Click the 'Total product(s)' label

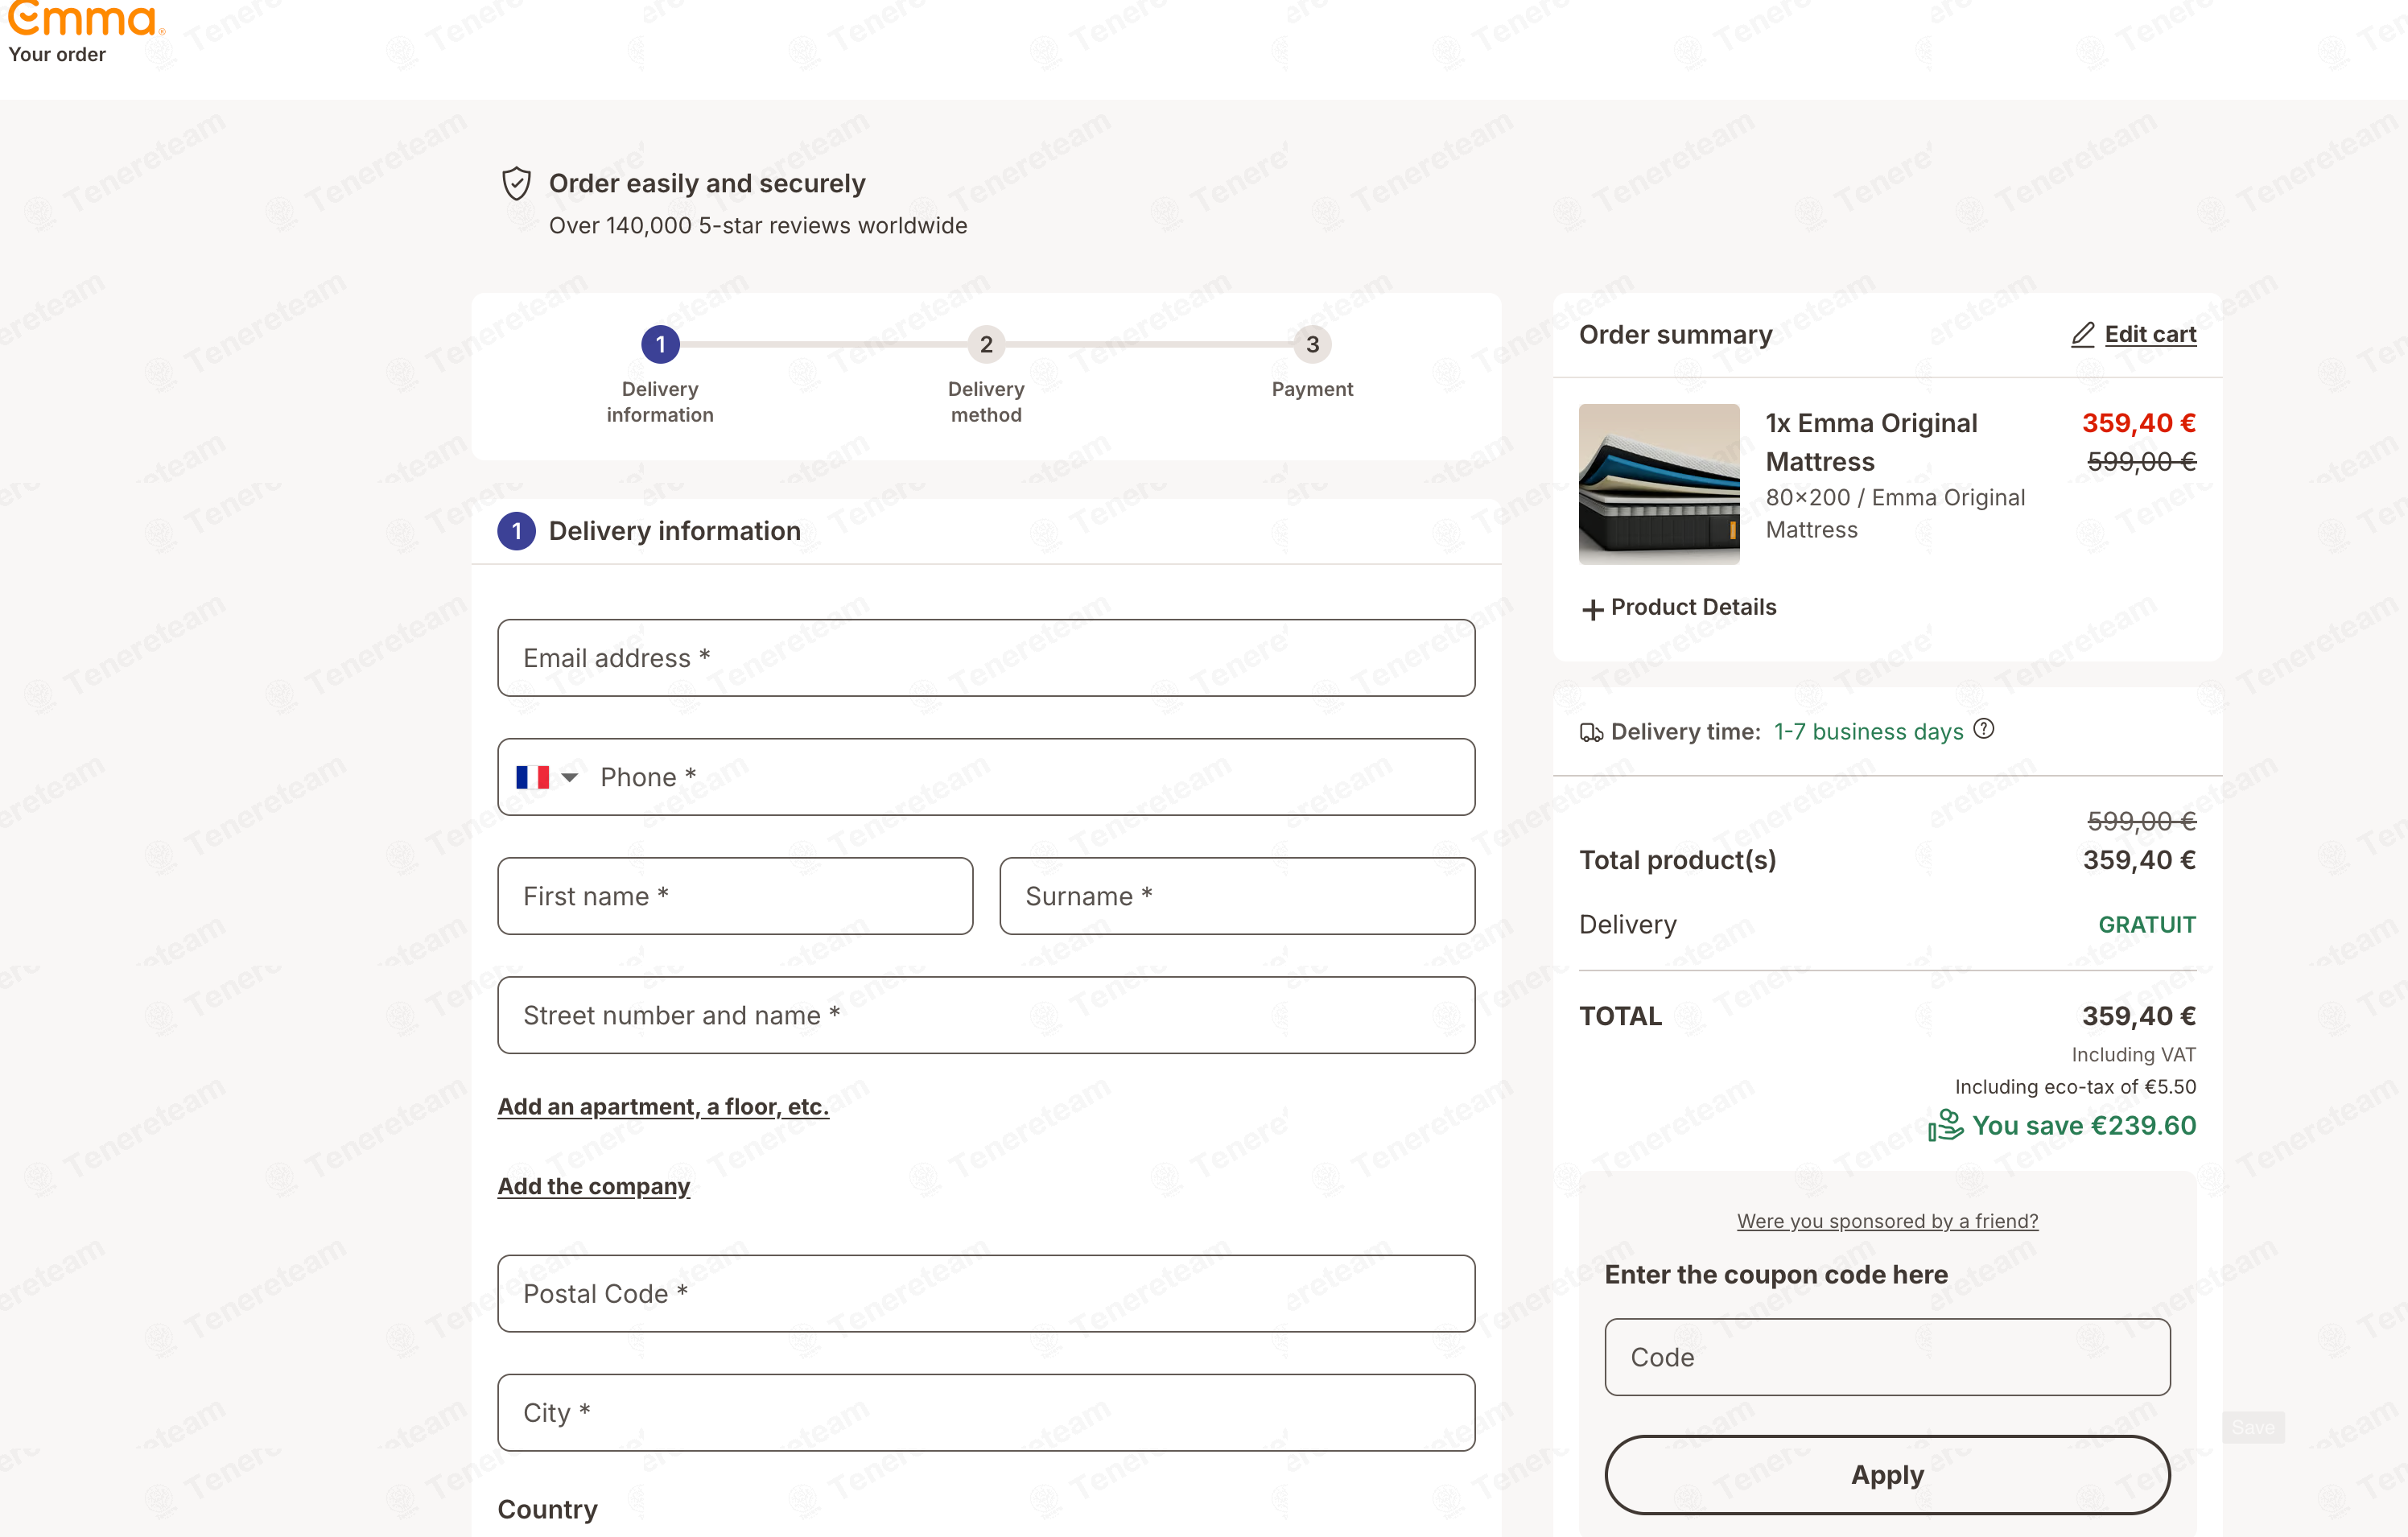[x=1677, y=860]
